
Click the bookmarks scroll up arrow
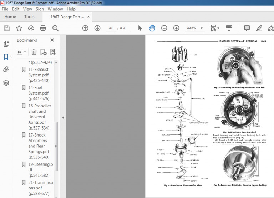click(x=56, y=62)
